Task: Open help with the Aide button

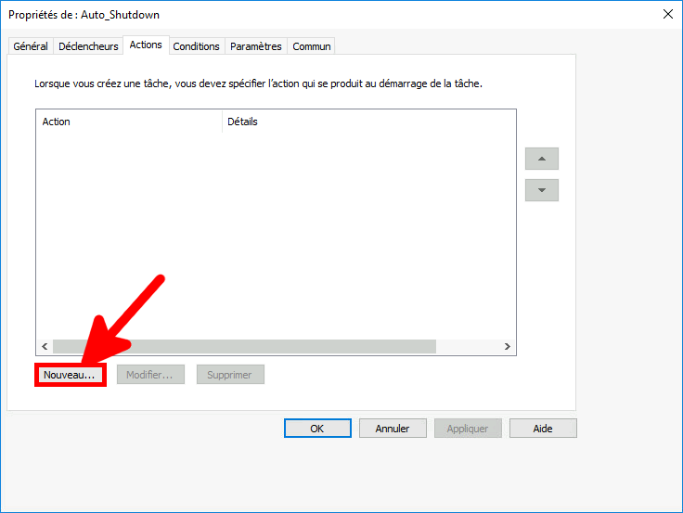Action: click(x=543, y=429)
